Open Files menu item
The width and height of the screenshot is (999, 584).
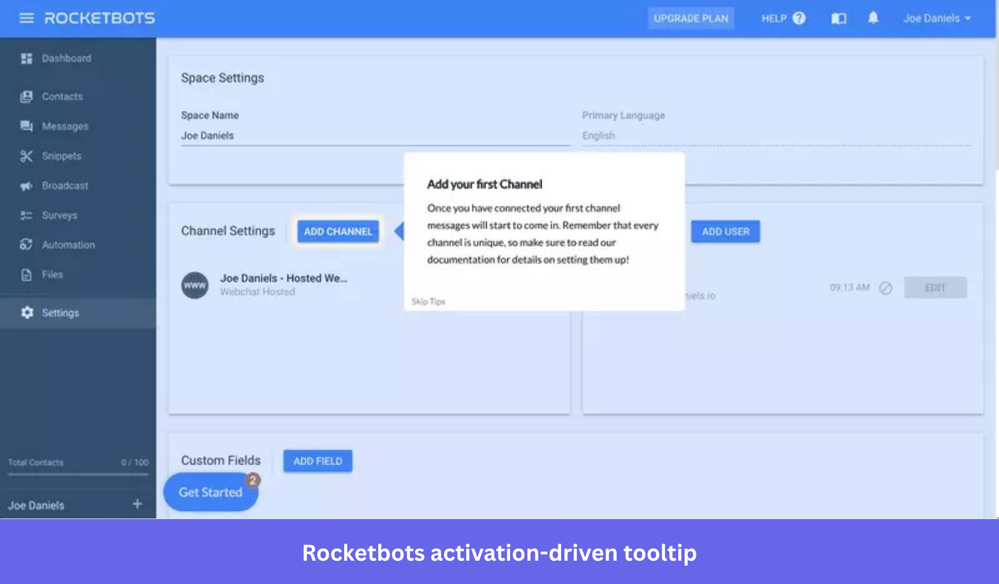[x=78, y=275]
